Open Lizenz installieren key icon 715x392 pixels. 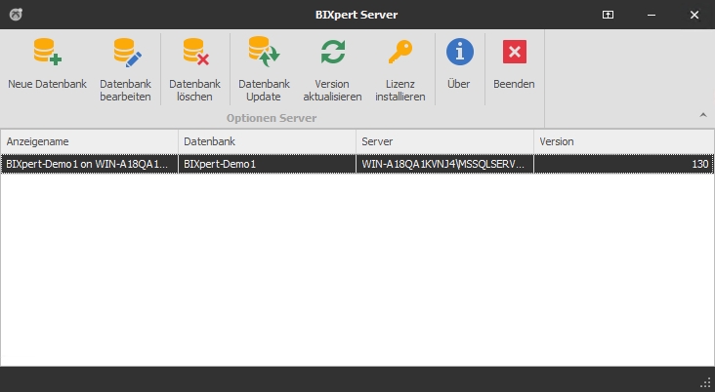pos(400,52)
